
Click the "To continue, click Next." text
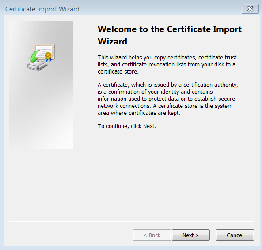point(127,126)
